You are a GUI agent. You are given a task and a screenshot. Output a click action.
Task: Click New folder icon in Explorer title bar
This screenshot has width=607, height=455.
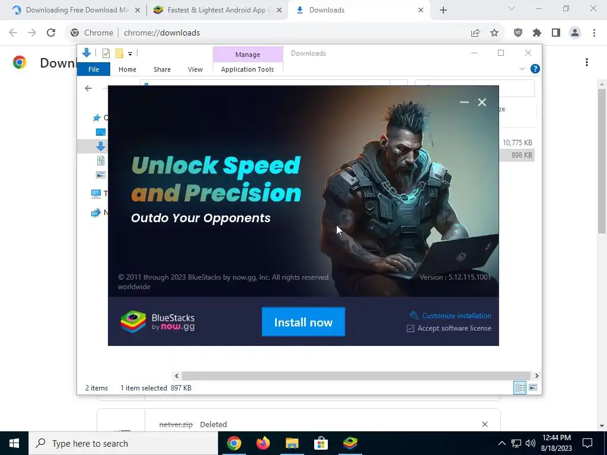119,53
